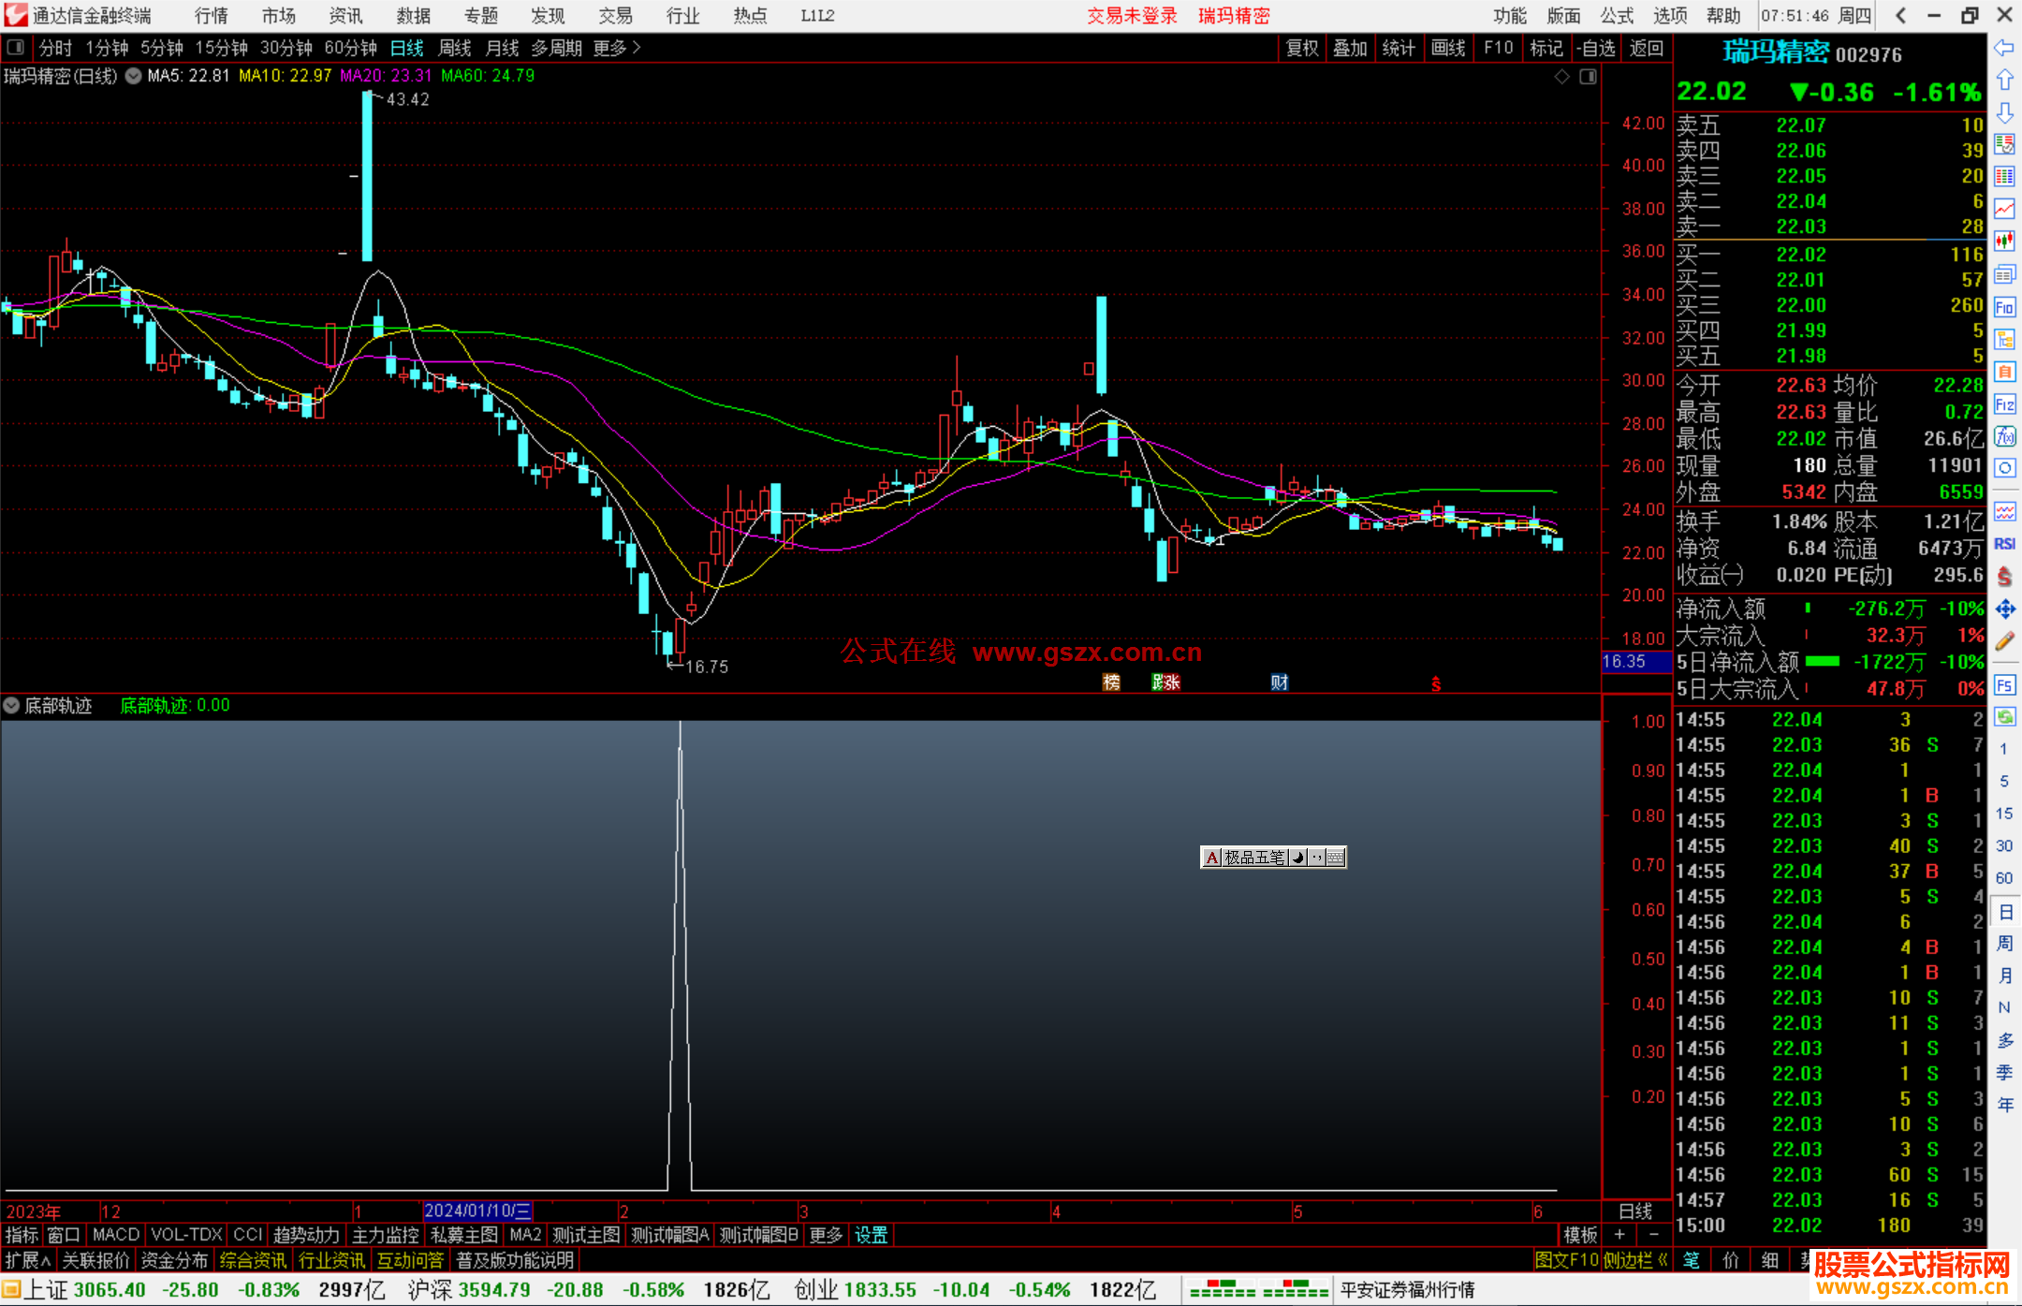Toggle the 底部轨迹 indicator circle button
This screenshot has height=1306, width=2022.
pos(11,705)
